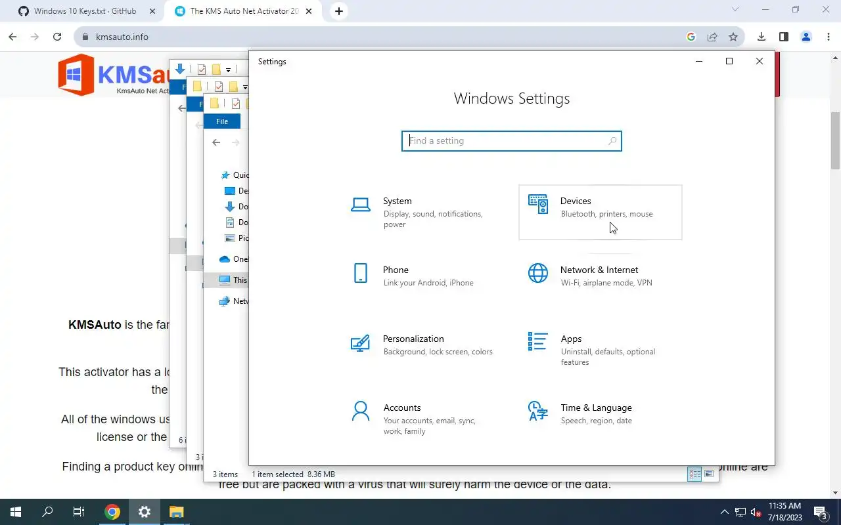Open Chrome profile menu

pos(806,37)
